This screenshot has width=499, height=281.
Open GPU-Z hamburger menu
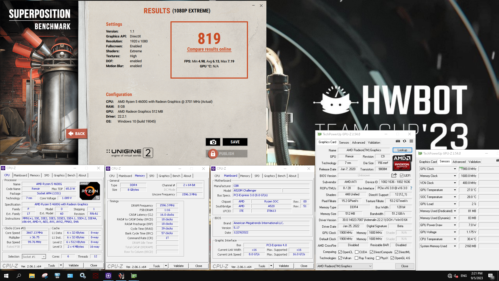click(411, 141)
